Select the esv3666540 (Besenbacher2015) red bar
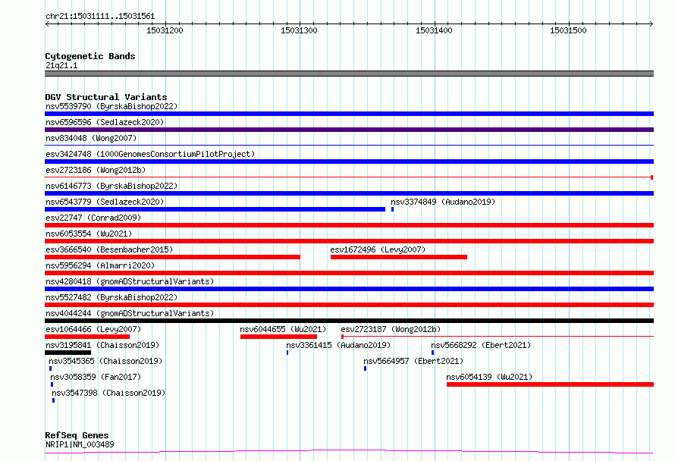 (172, 257)
